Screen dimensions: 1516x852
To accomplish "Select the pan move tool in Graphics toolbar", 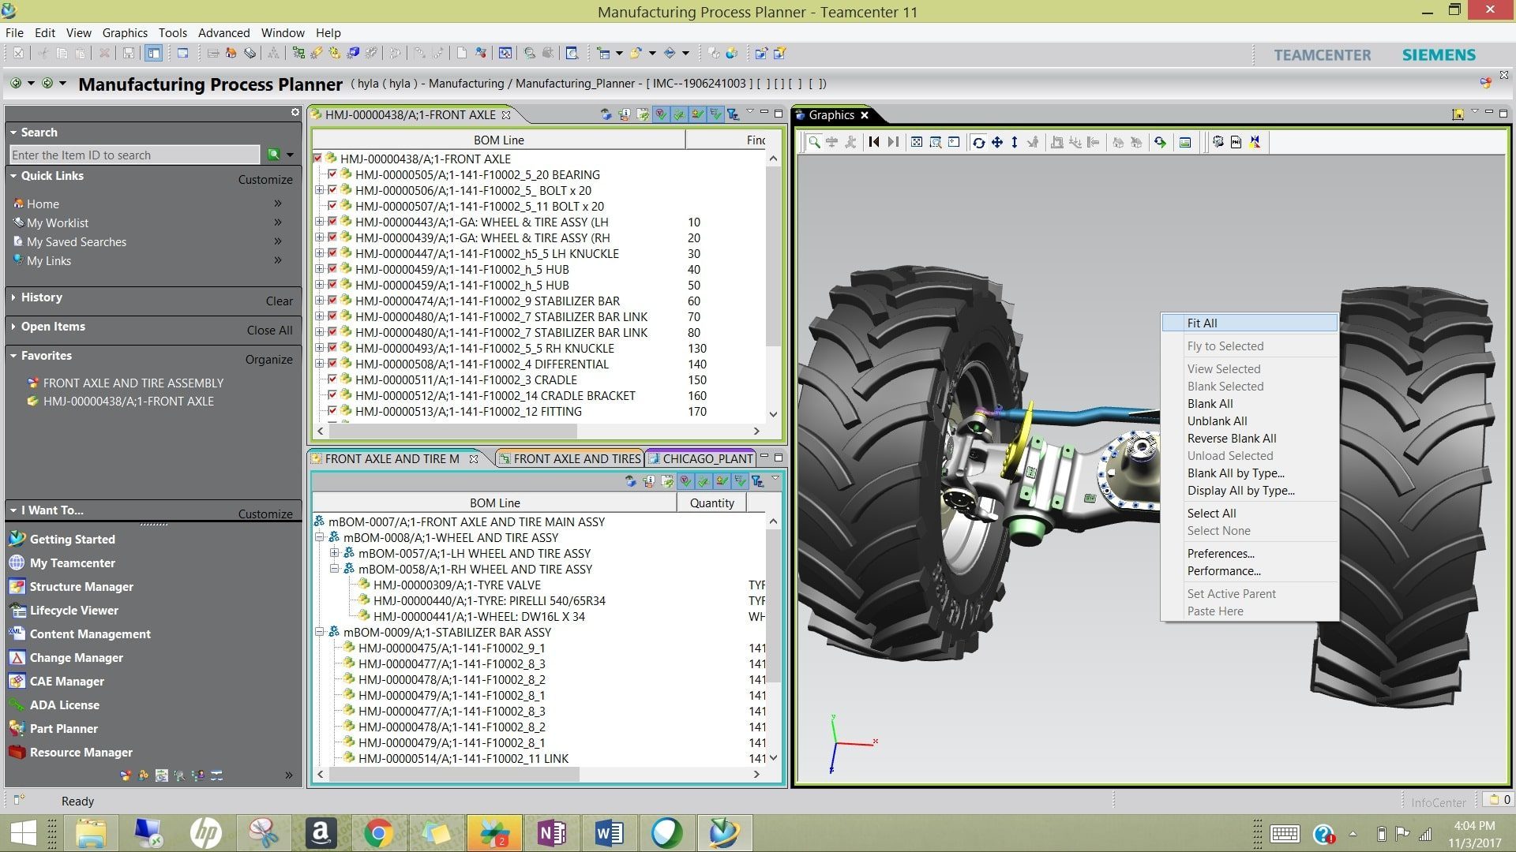I will (x=996, y=142).
